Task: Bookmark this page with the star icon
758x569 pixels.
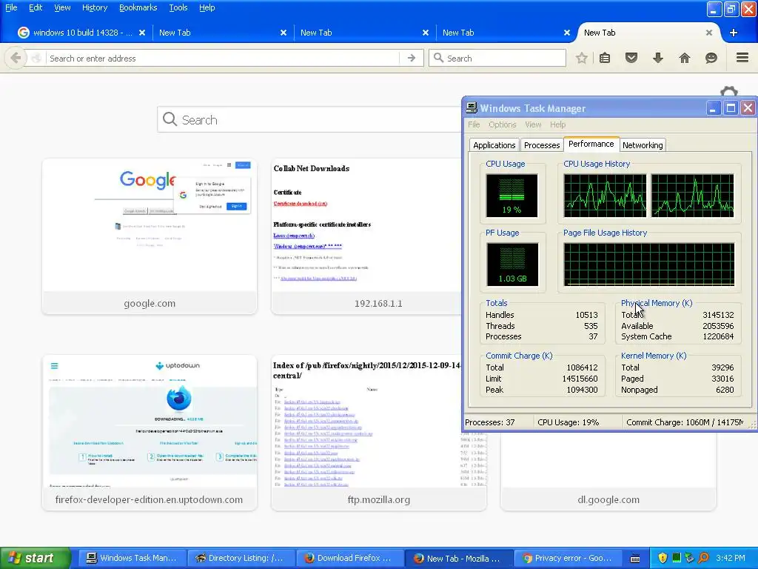Action: [582, 58]
